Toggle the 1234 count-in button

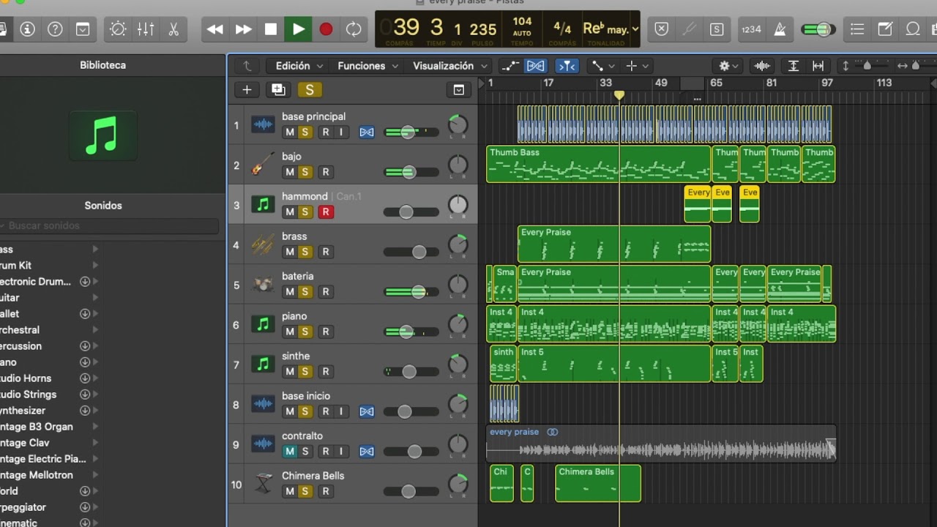point(751,29)
